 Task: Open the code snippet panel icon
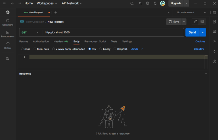(214, 41)
